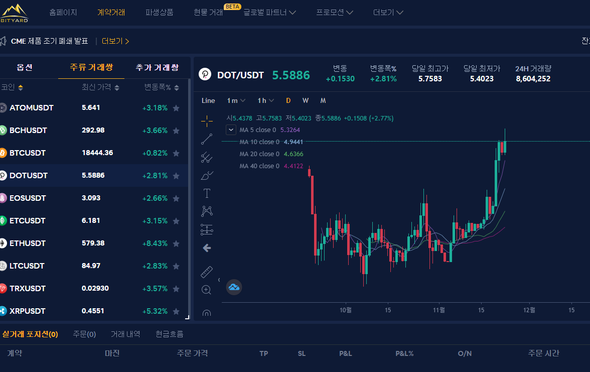Click the TRX icon in TRXUSDT row
The width and height of the screenshot is (590, 372).
point(3,288)
